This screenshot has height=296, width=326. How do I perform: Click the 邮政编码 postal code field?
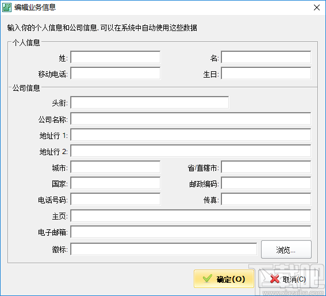pos(266,183)
